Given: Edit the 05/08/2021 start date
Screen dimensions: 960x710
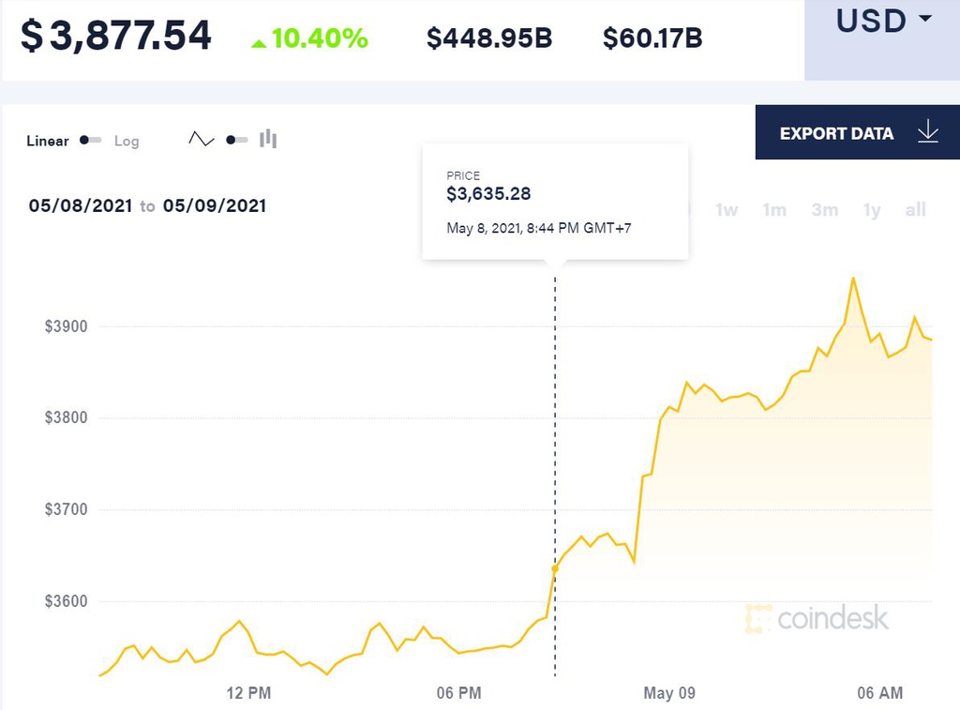Looking at the screenshot, I should (x=81, y=205).
